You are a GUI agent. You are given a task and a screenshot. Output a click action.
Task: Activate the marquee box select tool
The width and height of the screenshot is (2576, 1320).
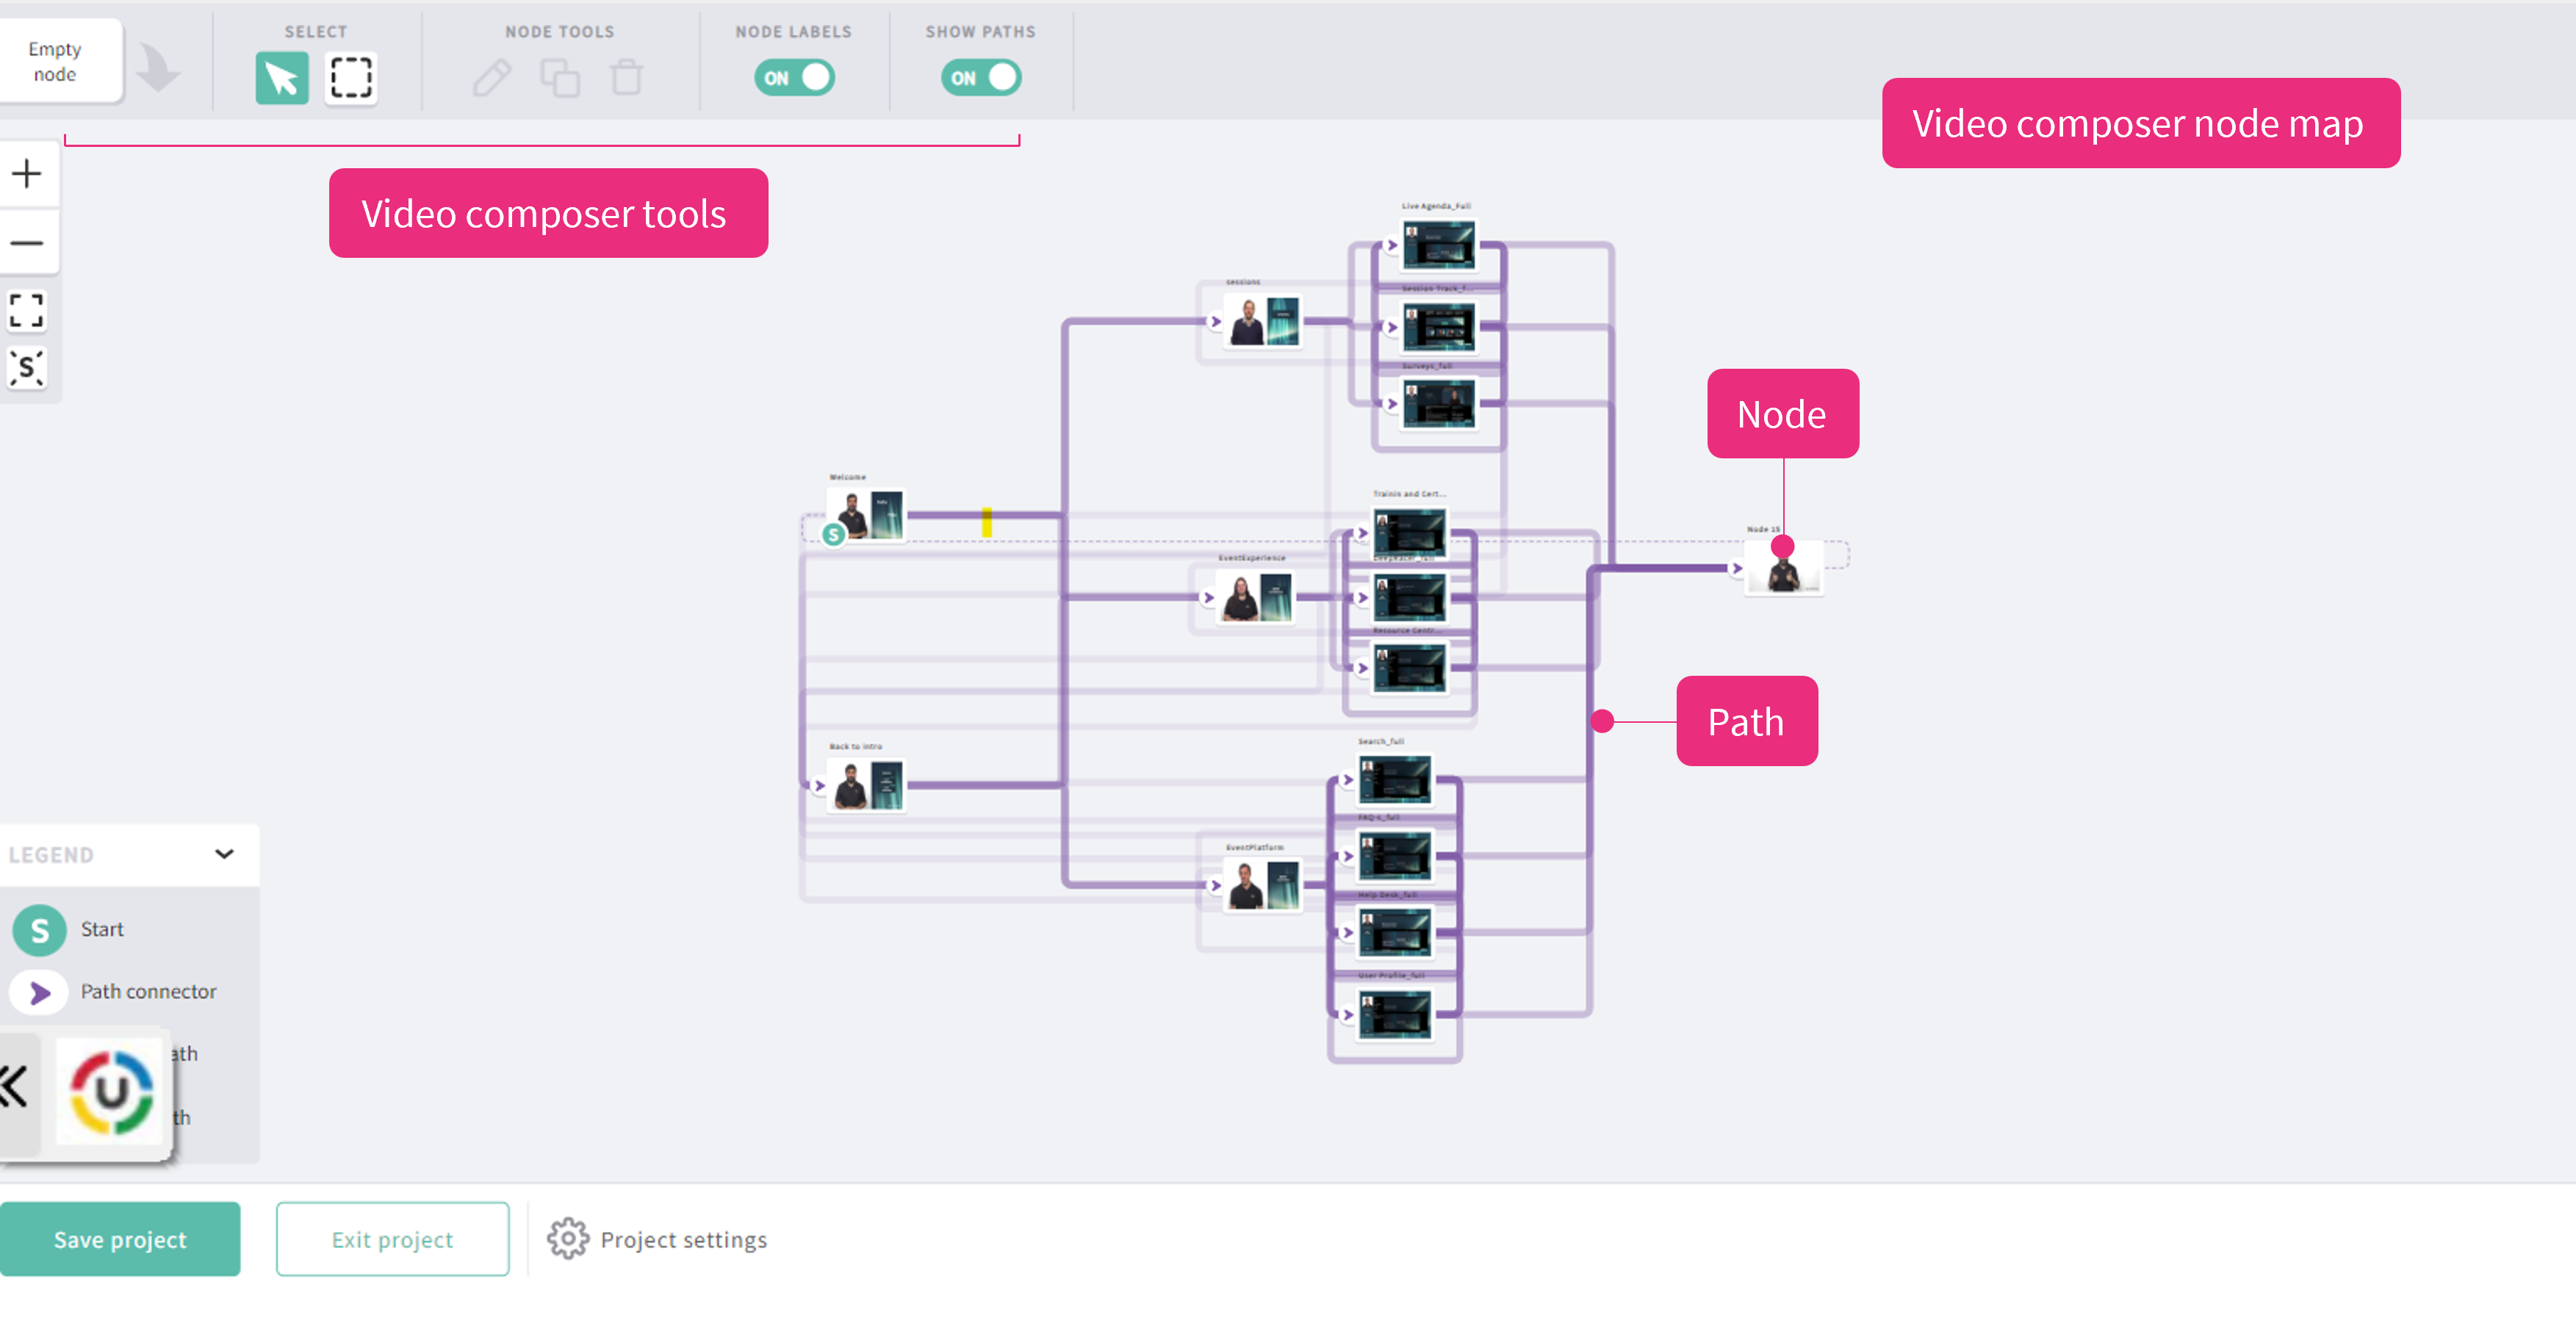tap(351, 78)
